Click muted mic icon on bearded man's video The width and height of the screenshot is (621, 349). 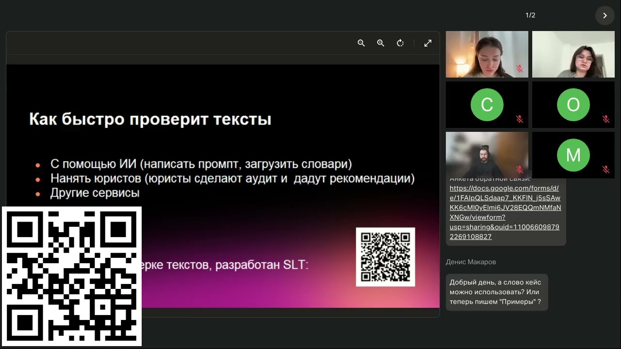(x=520, y=169)
